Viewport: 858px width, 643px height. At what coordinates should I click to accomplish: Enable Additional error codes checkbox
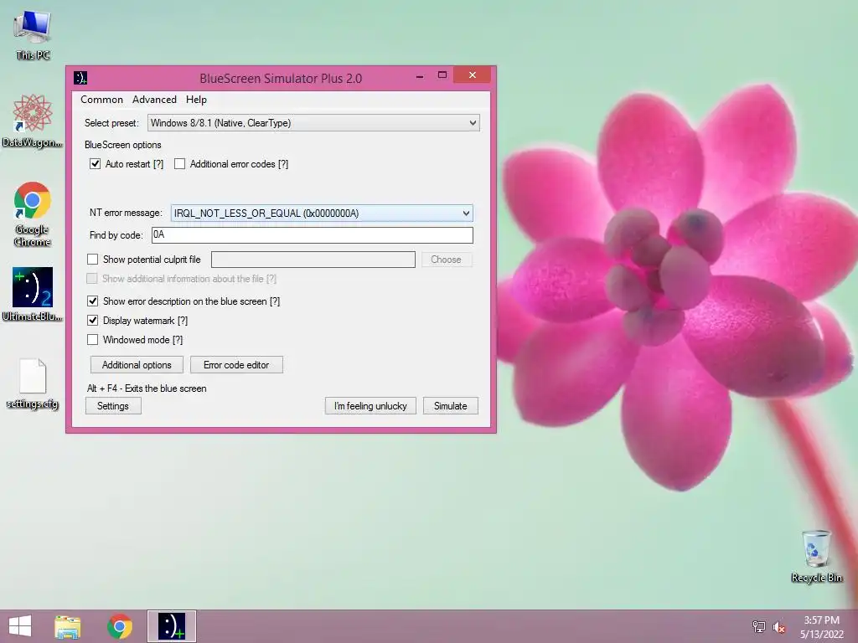tap(179, 163)
